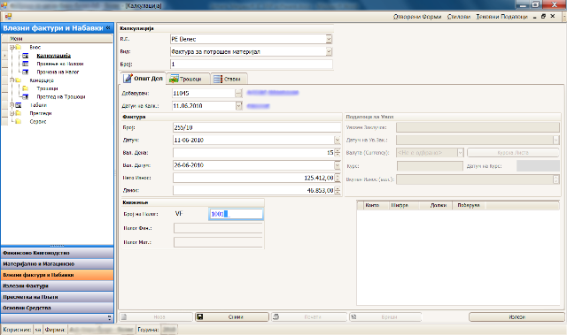Viewport: 567px width, 335px height.
Task: Click the blank page icon on Нова button
Action: (124, 317)
